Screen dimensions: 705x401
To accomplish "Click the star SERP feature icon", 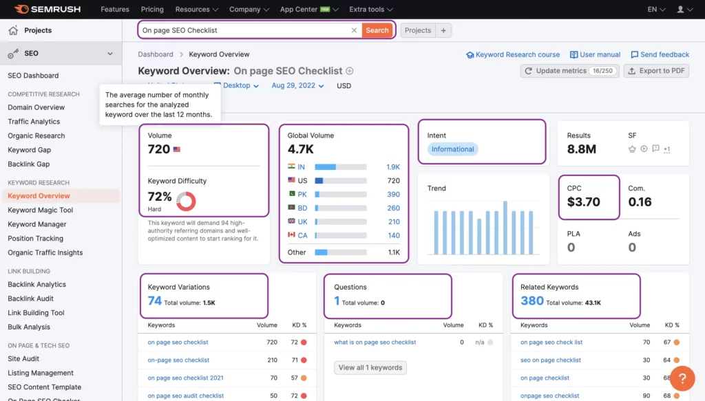I will pos(632,149).
